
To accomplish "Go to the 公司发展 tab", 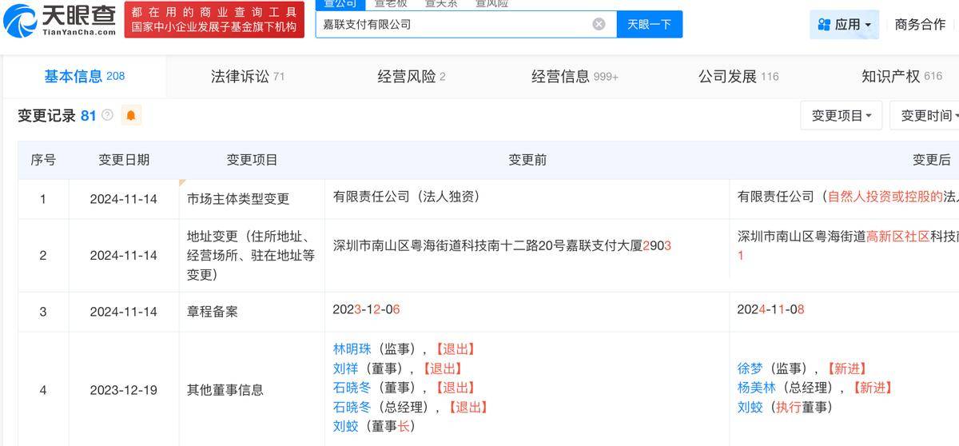I will pyautogui.click(x=738, y=77).
